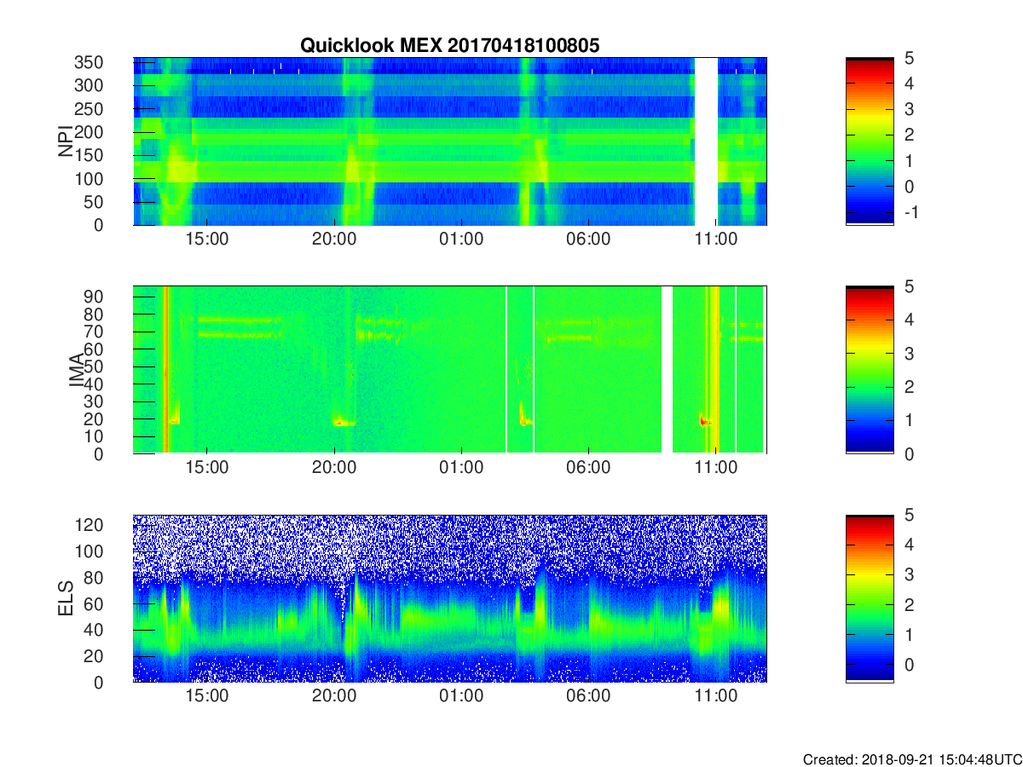Click "06:00" under the IMA plot
Screen dimensions: 1023x767
pos(588,468)
